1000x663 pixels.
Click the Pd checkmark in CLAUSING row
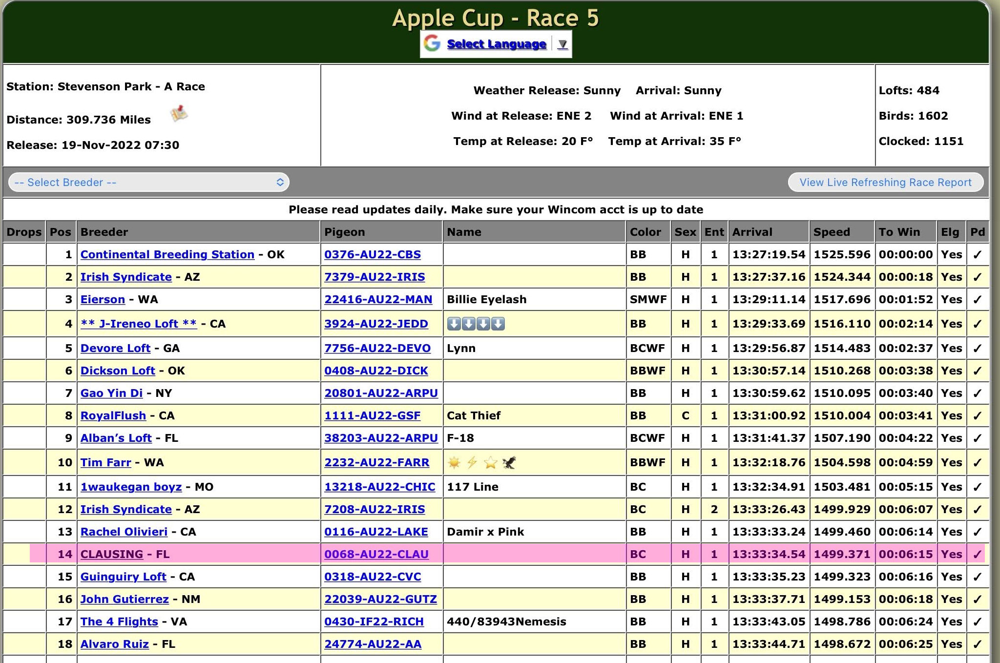[977, 554]
